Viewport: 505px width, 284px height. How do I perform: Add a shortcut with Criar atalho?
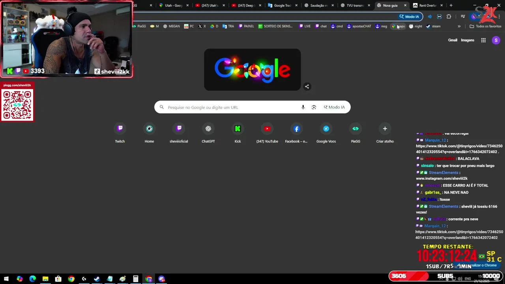385,133
